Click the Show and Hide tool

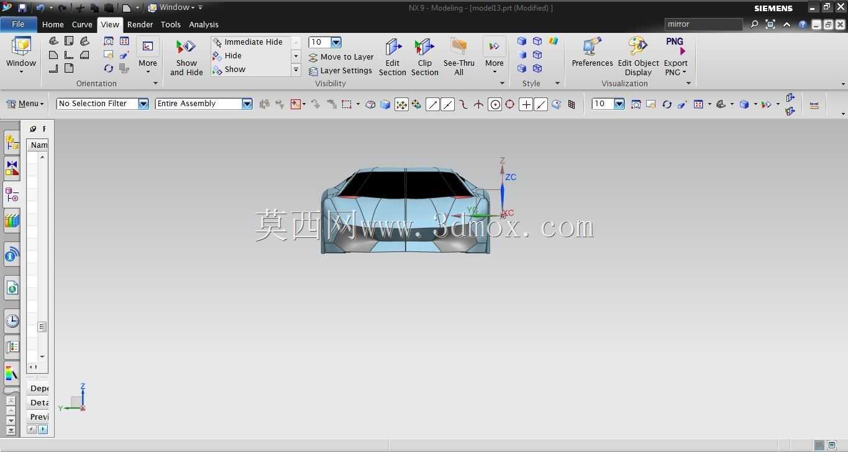186,58
